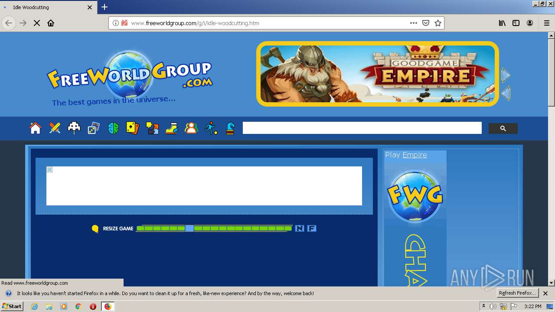Bookmark this page with star icon
555x312 pixels.
pos(438,23)
